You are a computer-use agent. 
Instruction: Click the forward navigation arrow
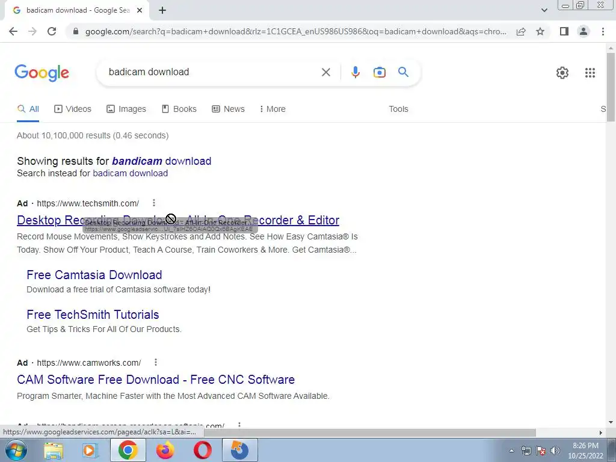point(32,31)
